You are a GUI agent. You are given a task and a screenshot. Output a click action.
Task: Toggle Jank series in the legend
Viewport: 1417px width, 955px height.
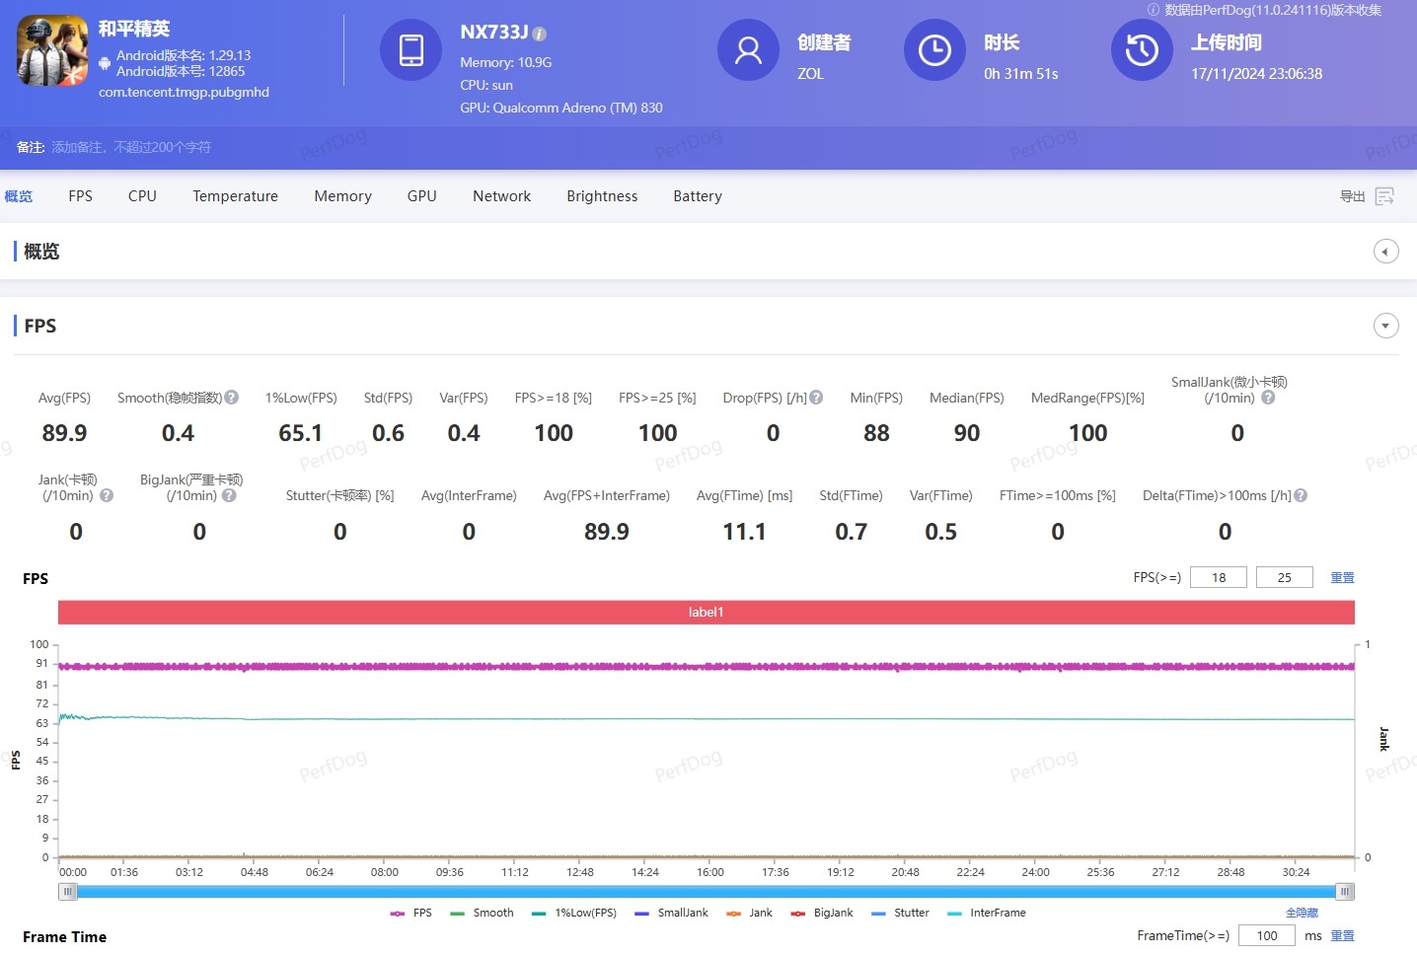click(749, 913)
